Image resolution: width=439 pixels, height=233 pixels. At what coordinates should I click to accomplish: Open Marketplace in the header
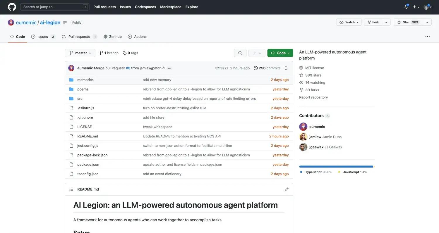click(171, 7)
